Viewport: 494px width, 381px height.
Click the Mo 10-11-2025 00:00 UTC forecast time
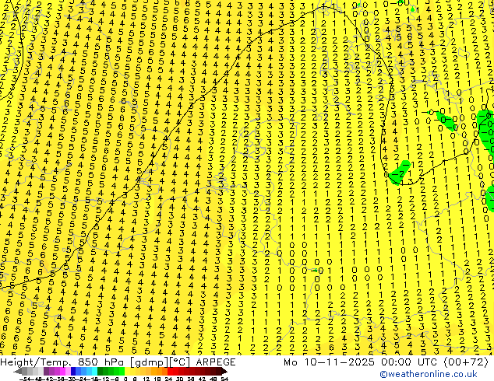(386, 362)
